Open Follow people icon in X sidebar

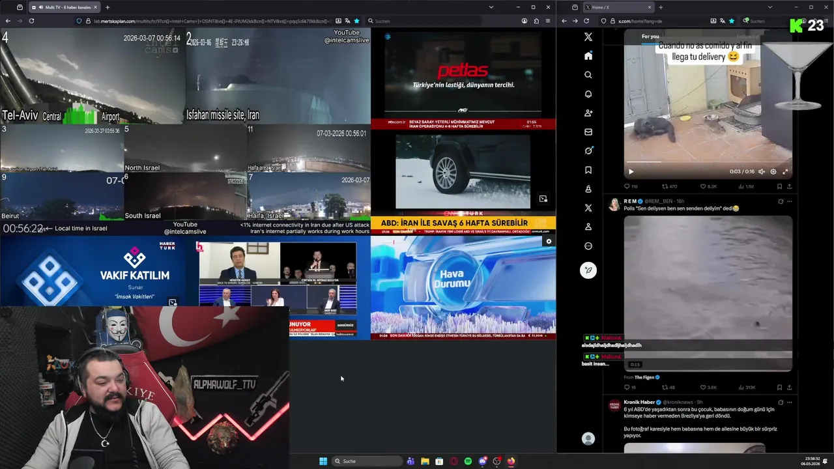coord(588,113)
